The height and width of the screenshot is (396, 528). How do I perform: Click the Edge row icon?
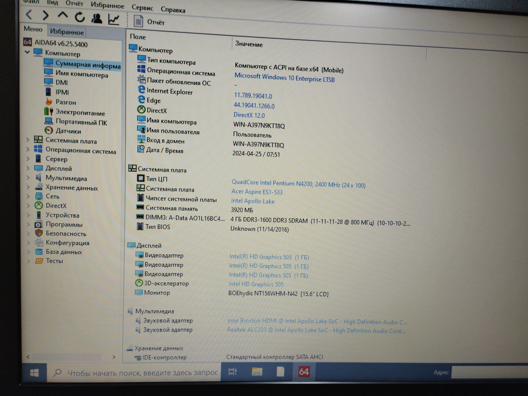tap(141, 99)
